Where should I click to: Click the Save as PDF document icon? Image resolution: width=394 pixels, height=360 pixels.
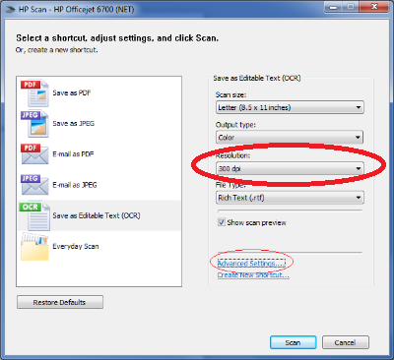(34, 93)
